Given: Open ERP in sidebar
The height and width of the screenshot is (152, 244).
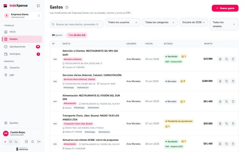Looking at the screenshot, I should pyautogui.click(x=22, y=75).
